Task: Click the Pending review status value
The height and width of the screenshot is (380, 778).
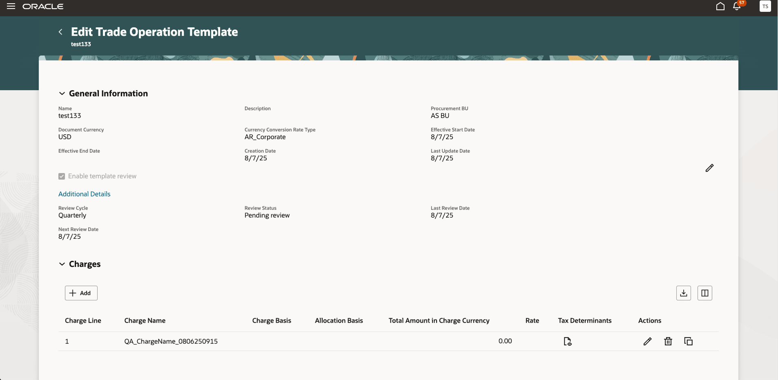Action: [267, 215]
